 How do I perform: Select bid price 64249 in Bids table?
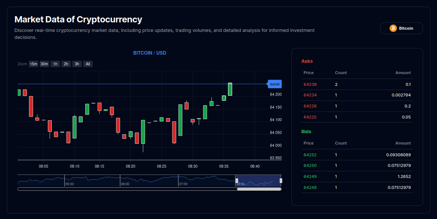point(310,176)
